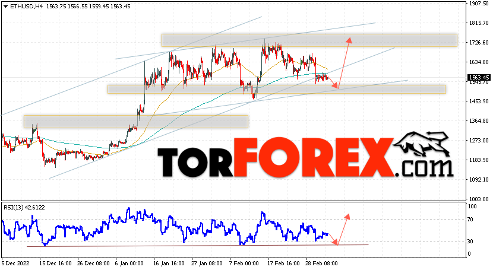
Task: Click the RSI scale value 30
Action: point(470,241)
